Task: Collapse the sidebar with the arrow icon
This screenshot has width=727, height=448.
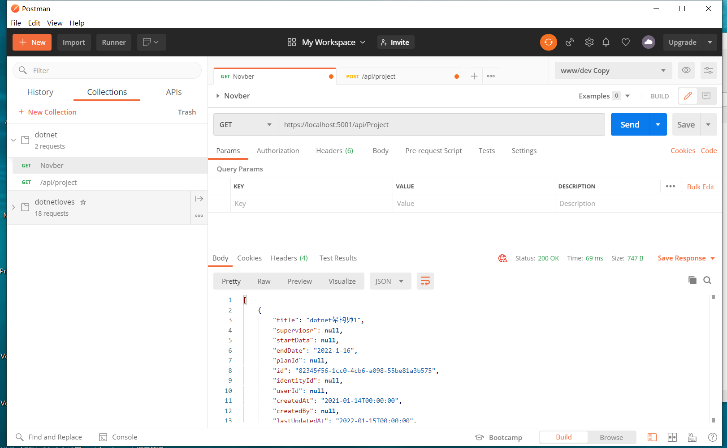Action: pyautogui.click(x=199, y=199)
